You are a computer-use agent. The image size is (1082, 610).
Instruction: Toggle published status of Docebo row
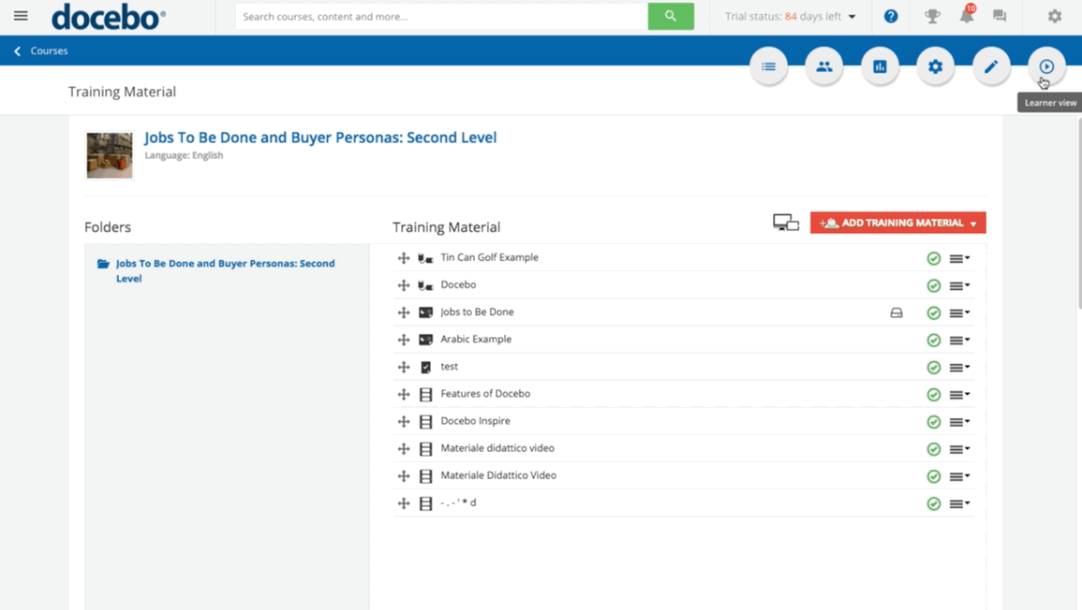[934, 285]
